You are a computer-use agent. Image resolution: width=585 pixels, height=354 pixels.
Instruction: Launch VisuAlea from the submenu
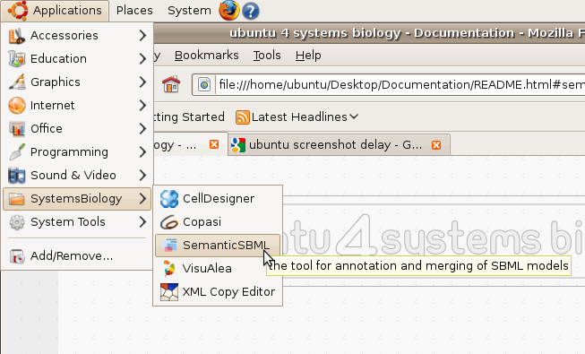(x=218, y=269)
